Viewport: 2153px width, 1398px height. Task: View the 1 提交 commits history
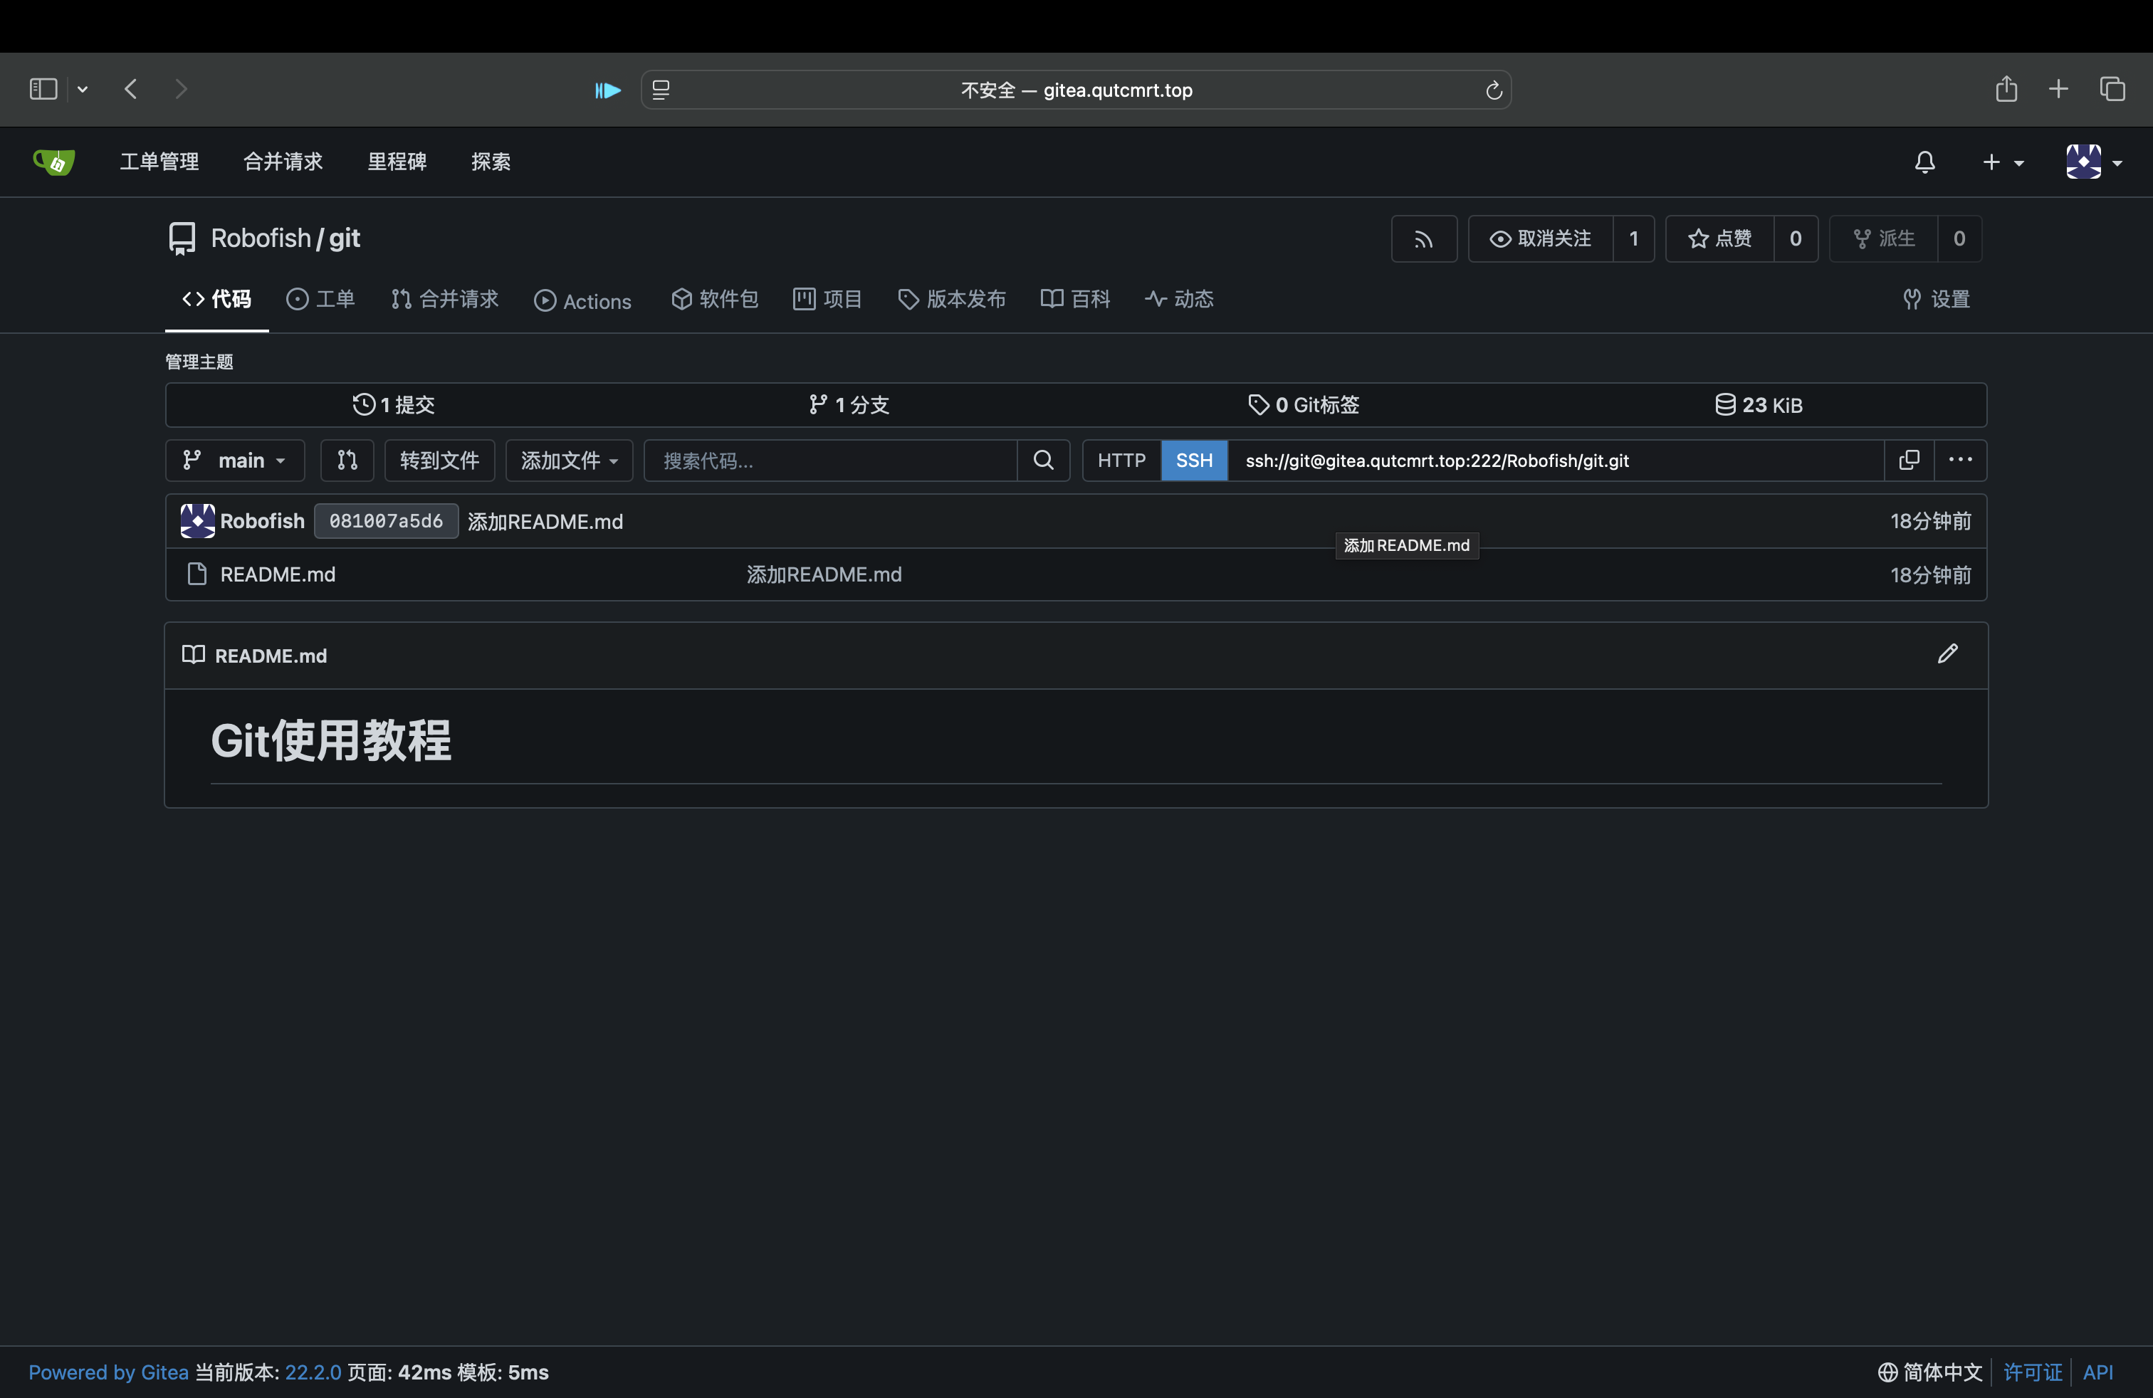(394, 405)
